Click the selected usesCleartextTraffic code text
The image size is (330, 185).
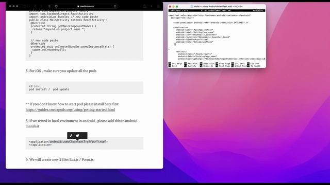coord(78,142)
